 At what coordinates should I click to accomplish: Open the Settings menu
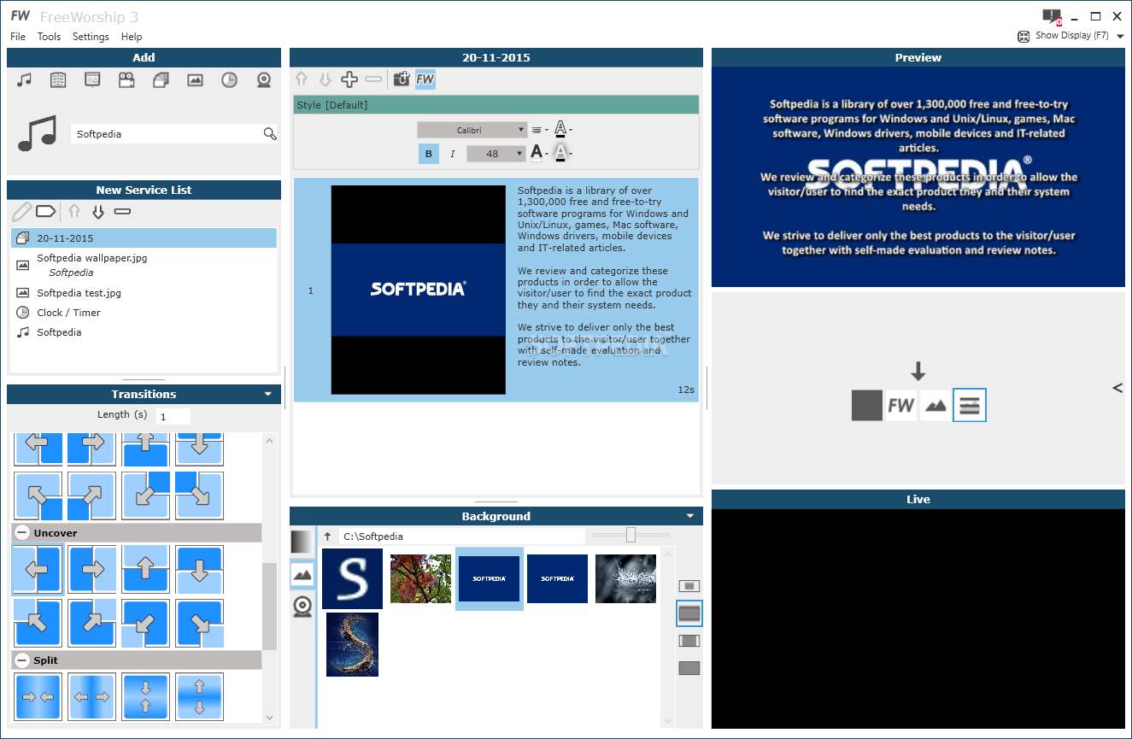tap(91, 37)
